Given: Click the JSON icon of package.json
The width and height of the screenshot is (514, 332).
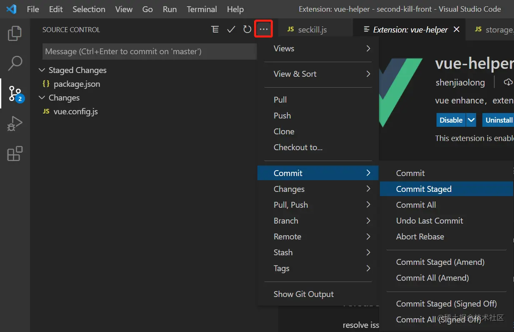Looking at the screenshot, I should pyautogui.click(x=46, y=84).
